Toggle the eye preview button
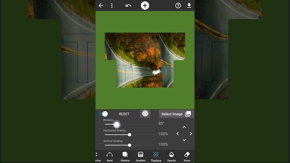The height and width of the screenshot is (163, 290). (x=145, y=114)
